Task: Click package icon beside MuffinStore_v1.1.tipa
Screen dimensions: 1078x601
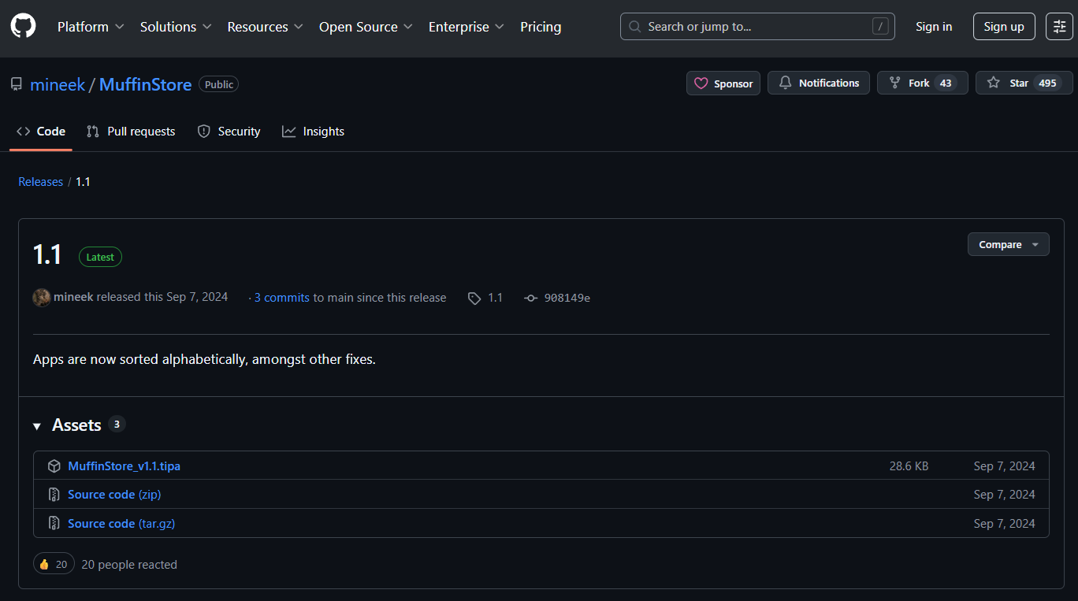Action: [x=54, y=466]
